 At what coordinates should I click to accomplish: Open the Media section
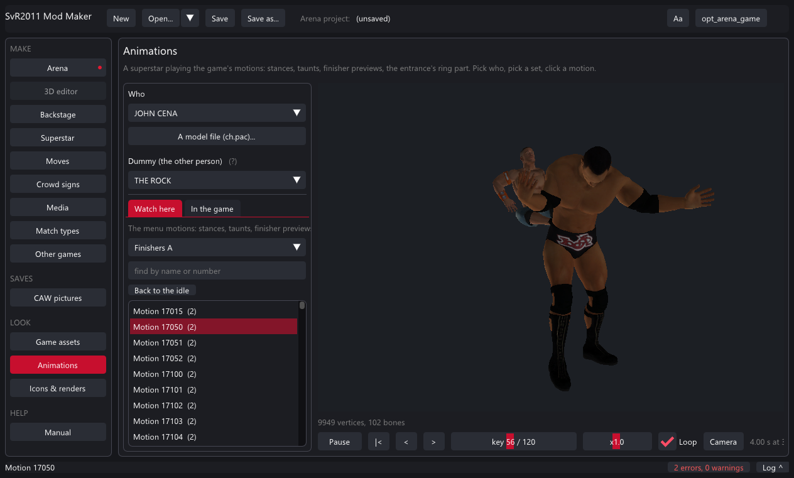coord(58,207)
